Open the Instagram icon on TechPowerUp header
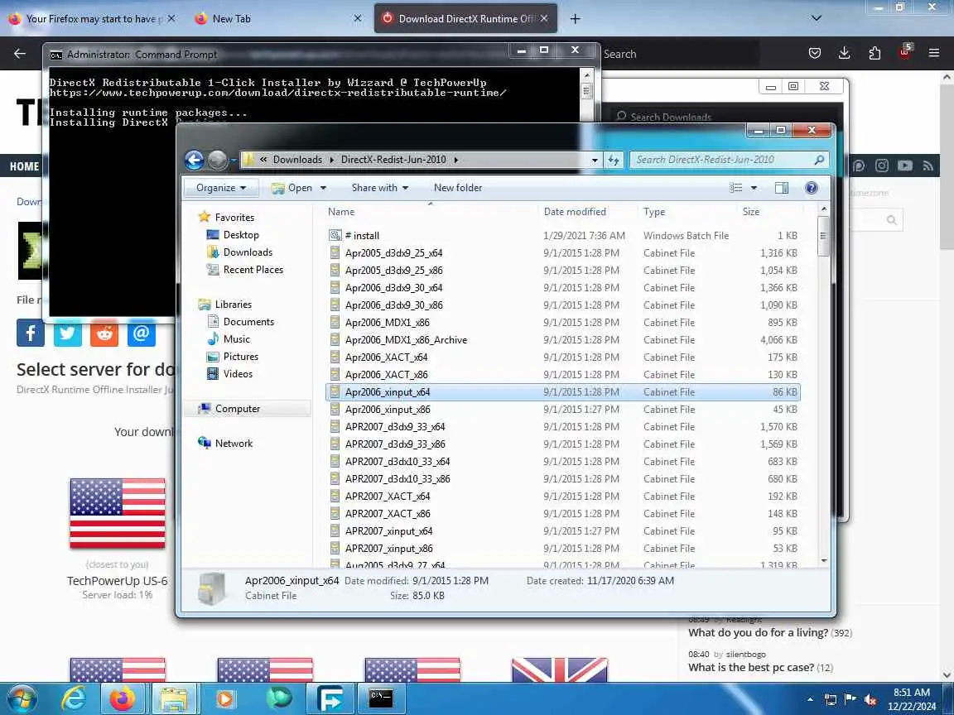 click(x=881, y=166)
